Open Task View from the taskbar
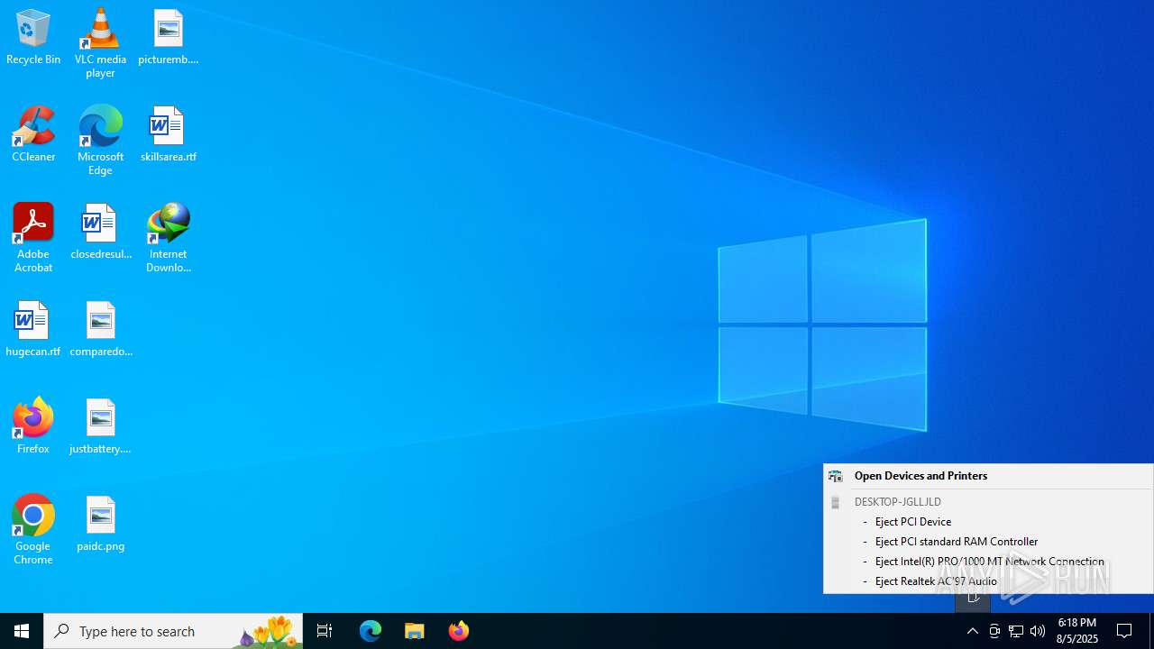The width and height of the screenshot is (1154, 649). tap(325, 631)
